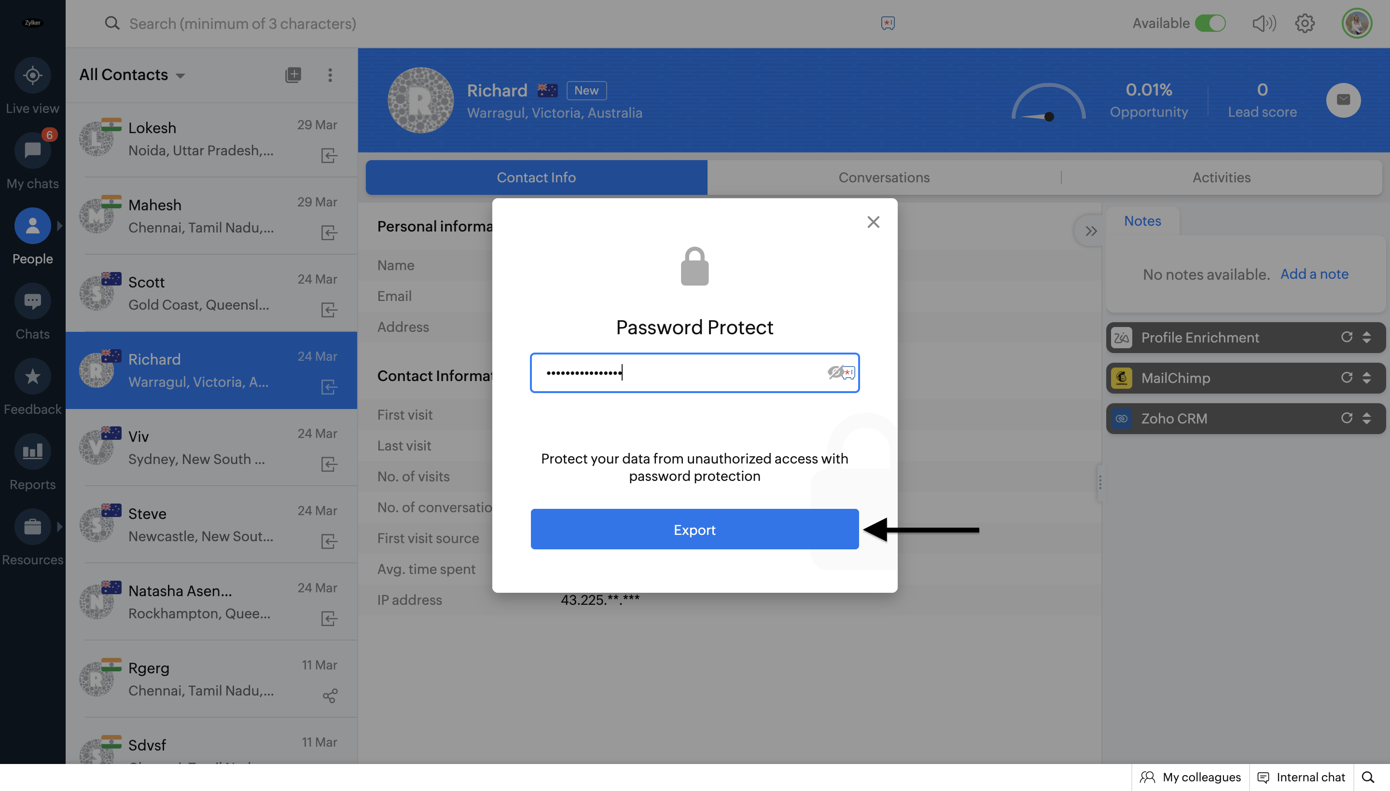
Task: Expand the Zoho CRM widget arrows
Action: (1367, 418)
